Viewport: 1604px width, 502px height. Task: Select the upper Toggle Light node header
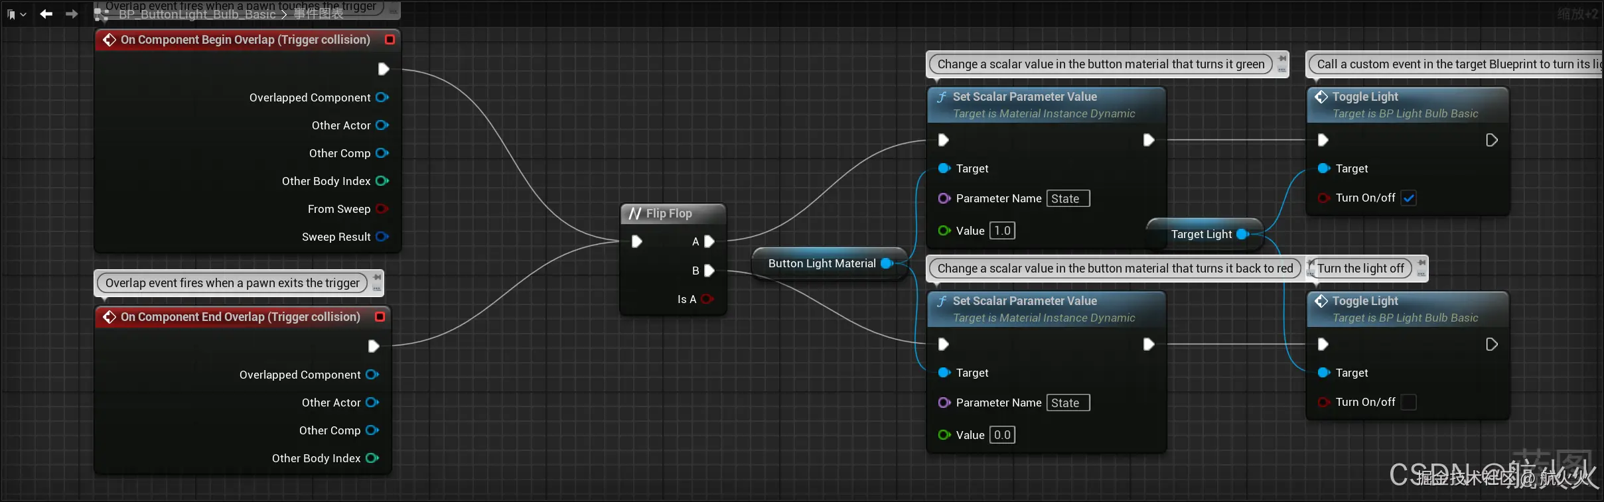pos(1408,105)
